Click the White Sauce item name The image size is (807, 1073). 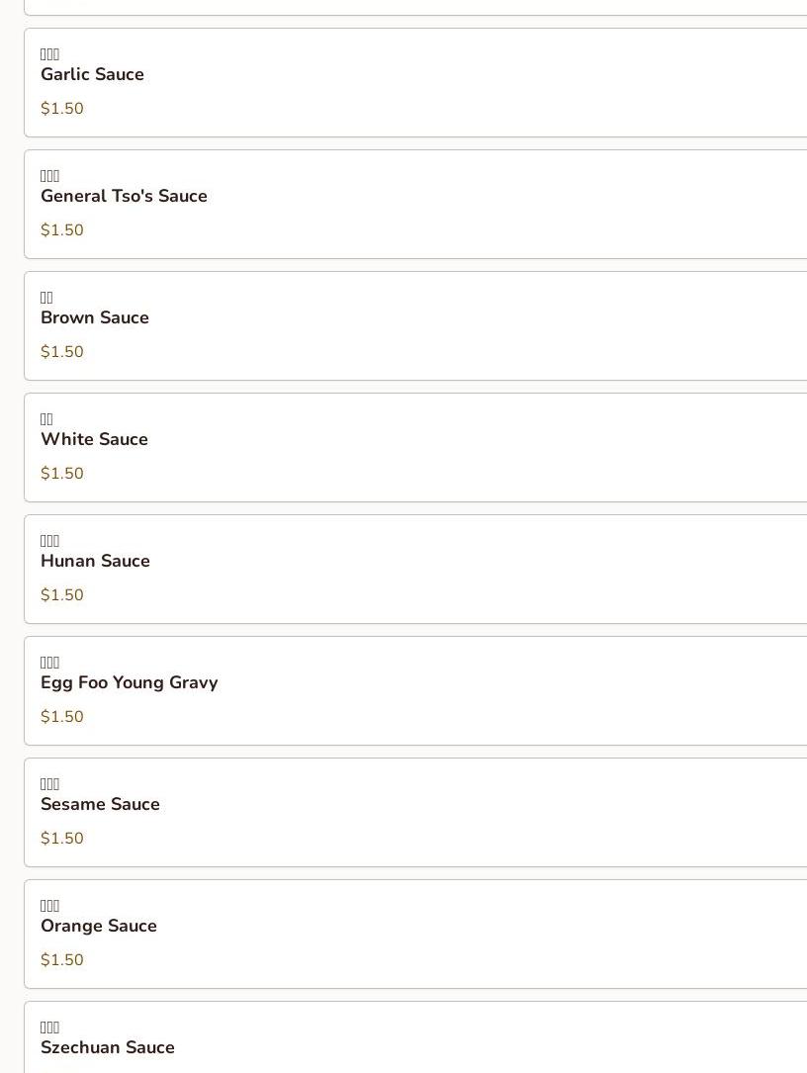pyautogui.click(x=94, y=440)
